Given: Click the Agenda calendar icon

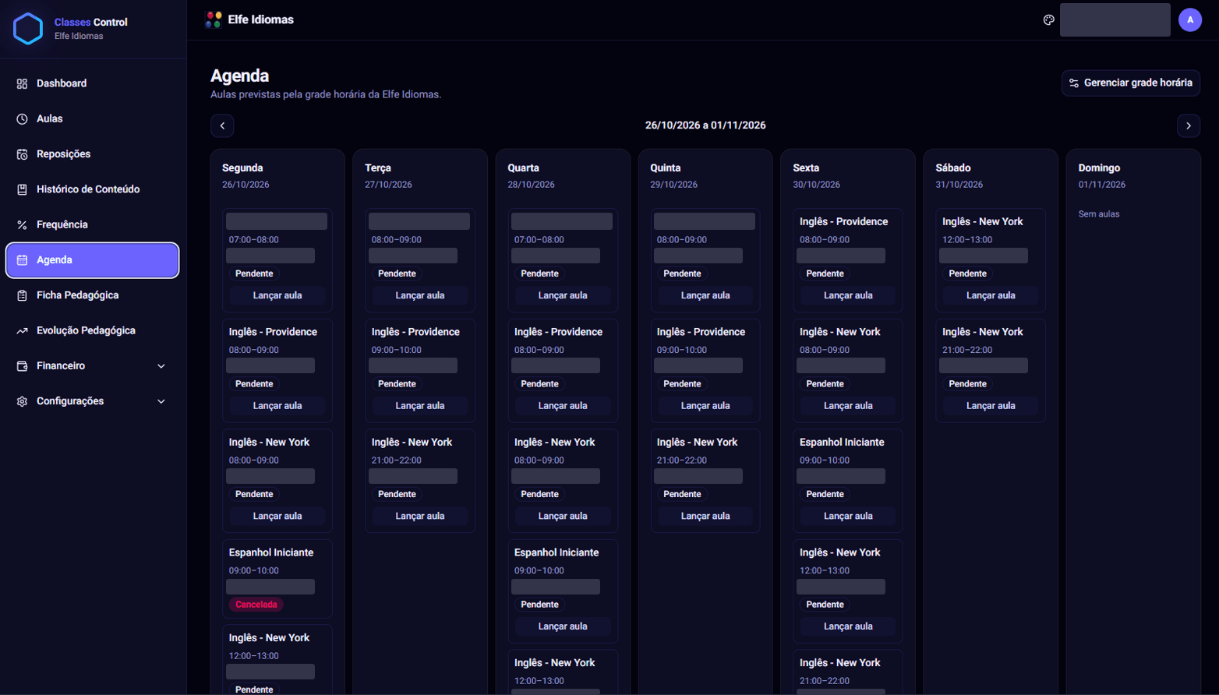Looking at the screenshot, I should (22, 260).
